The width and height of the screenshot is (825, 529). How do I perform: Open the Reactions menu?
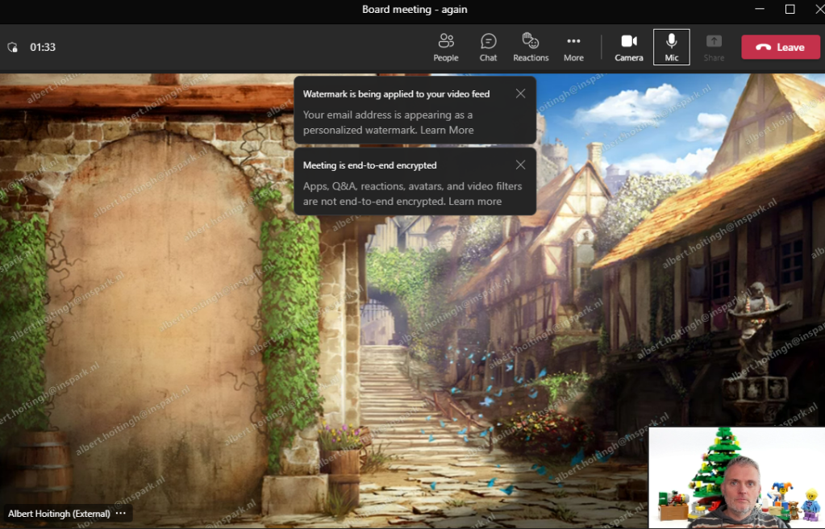[531, 47]
